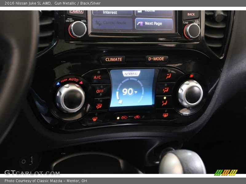Tap the NORMAL label on climate display
Viewport: 246px width, 184px height.
131,74
